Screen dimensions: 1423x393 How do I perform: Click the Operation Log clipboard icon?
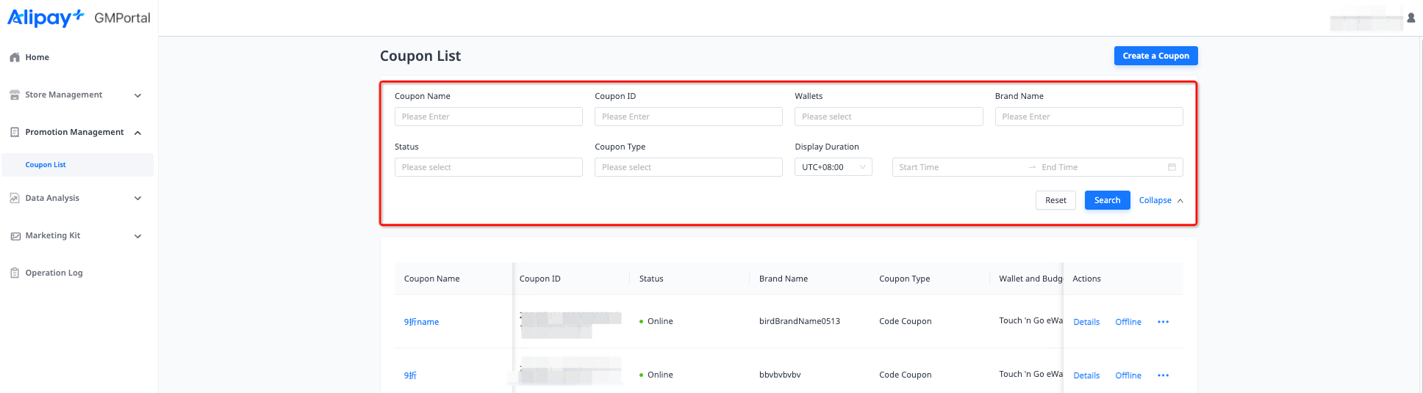point(15,273)
